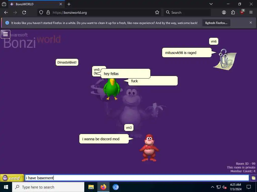The height and width of the screenshot is (192, 257).
Task: Click the Firefox View icon
Action: tap(4, 4)
